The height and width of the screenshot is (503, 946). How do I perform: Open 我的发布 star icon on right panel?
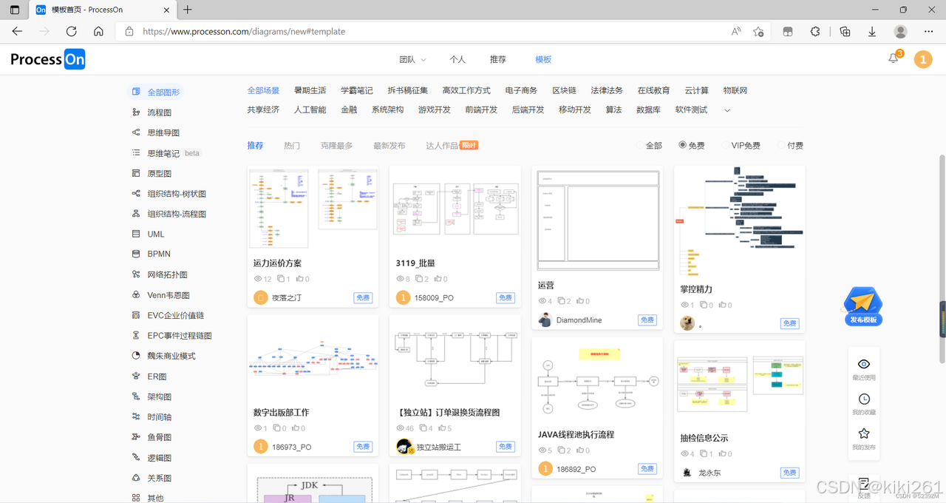point(864,433)
